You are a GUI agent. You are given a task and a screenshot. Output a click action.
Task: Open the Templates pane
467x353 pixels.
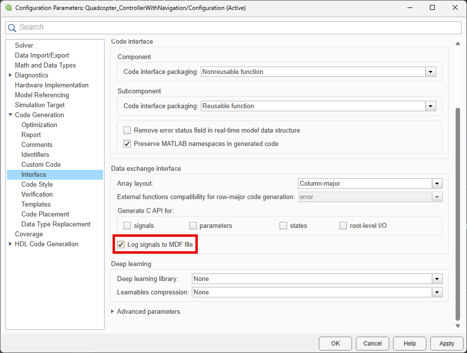(36, 204)
